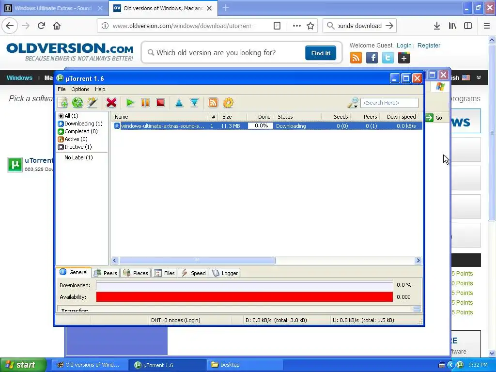
Task: Open the uTorrent File menu
Action: [62, 89]
